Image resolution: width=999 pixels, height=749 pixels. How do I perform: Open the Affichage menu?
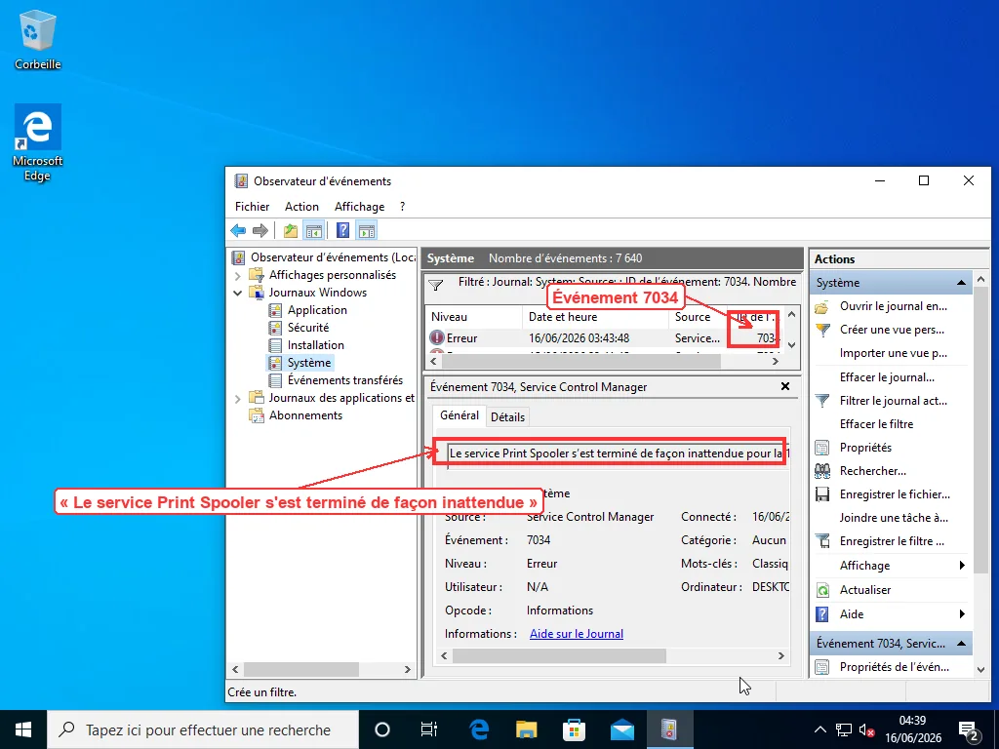pyautogui.click(x=359, y=207)
